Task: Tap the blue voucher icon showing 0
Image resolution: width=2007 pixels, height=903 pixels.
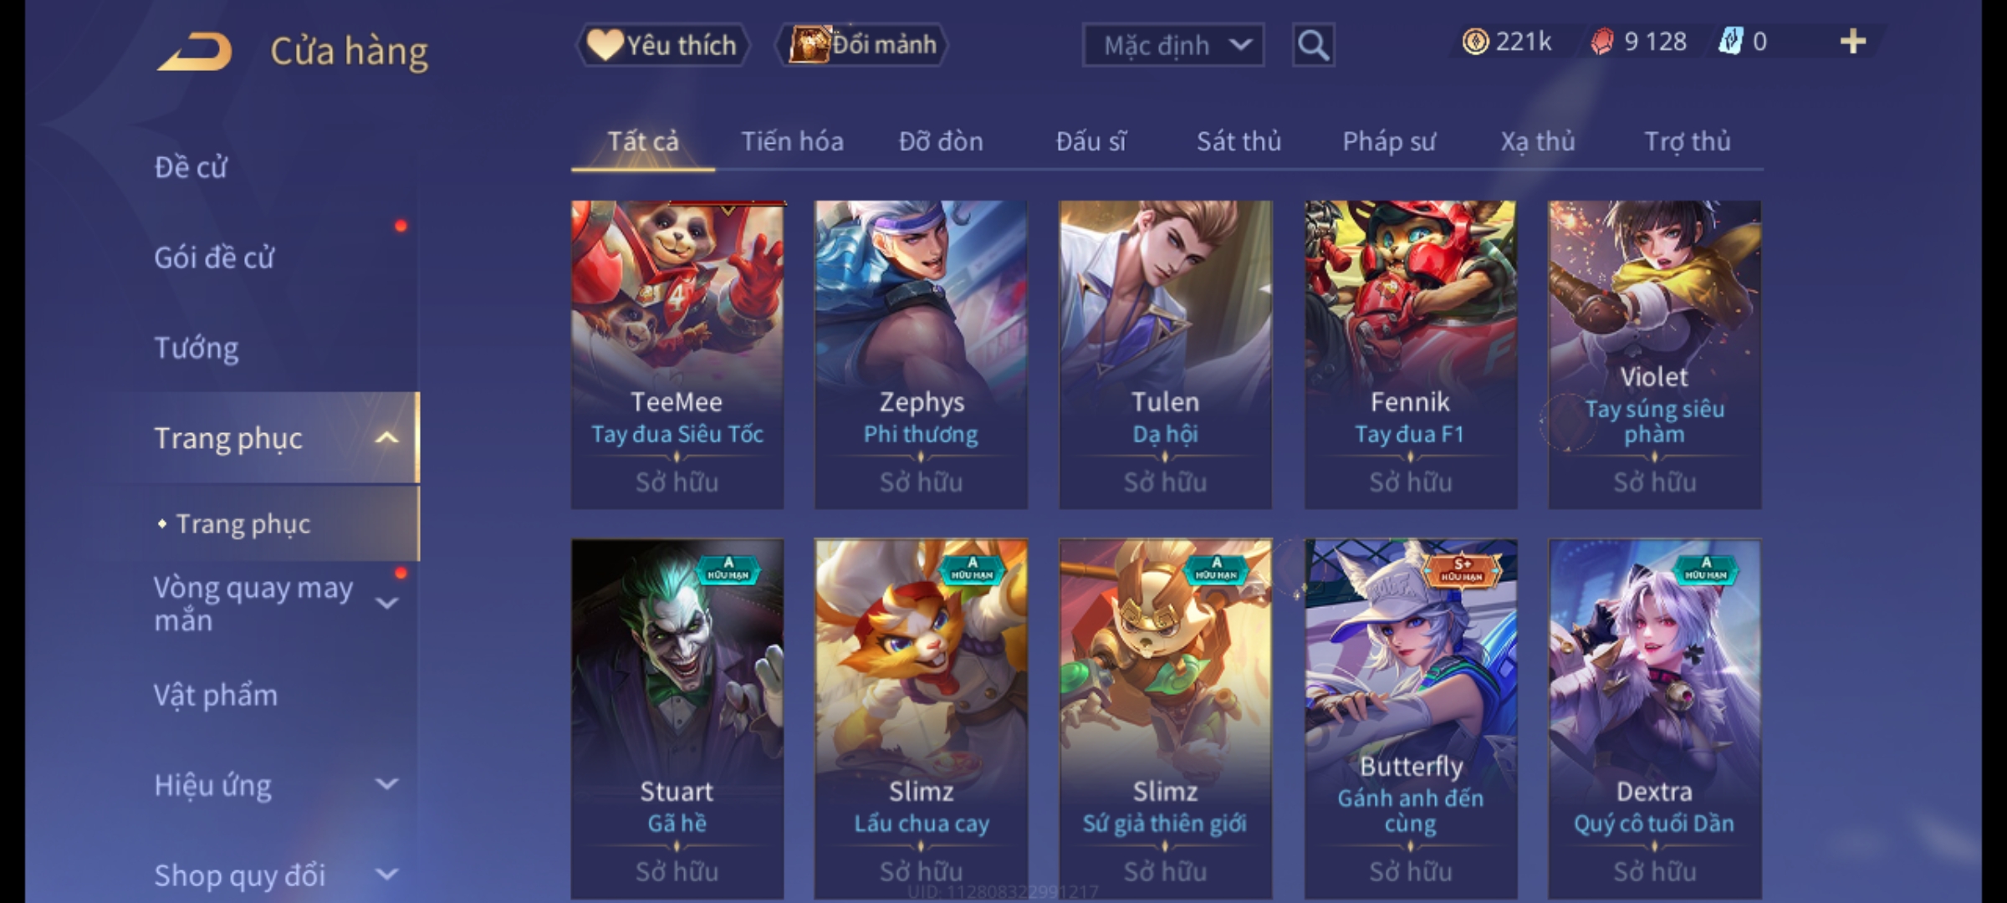Action: coord(1730,42)
